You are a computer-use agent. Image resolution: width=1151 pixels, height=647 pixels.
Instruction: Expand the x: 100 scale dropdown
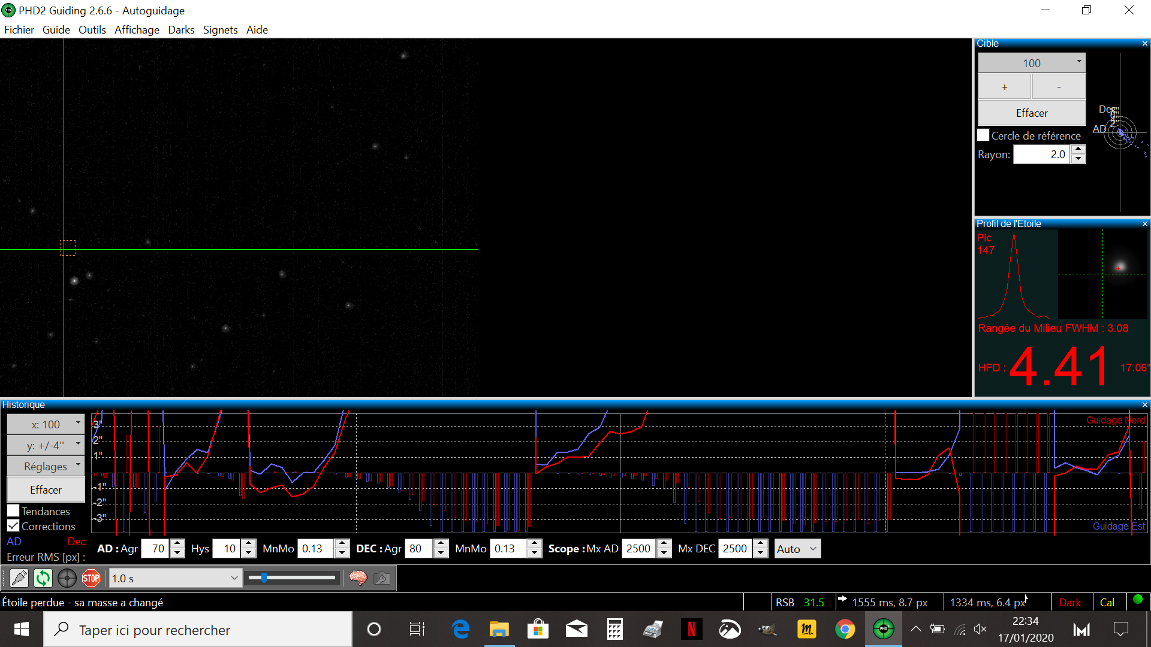point(46,424)
